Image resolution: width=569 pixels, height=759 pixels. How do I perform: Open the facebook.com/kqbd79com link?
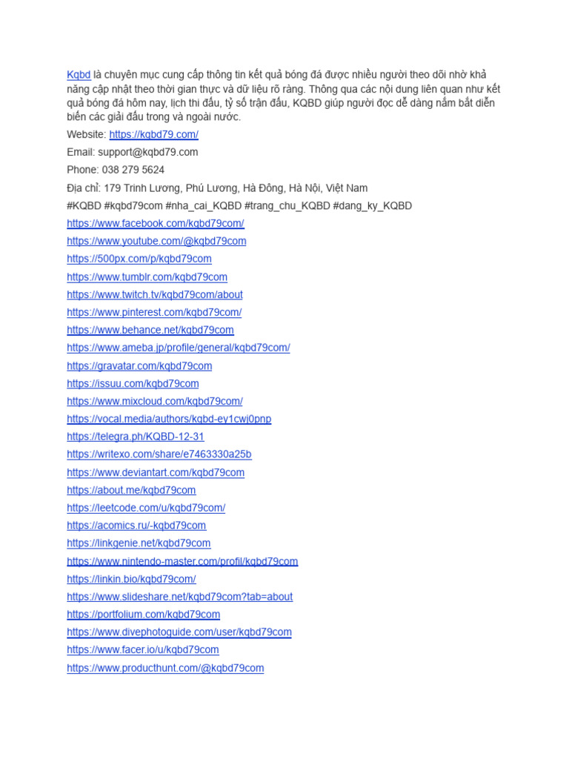coord(156,224)
